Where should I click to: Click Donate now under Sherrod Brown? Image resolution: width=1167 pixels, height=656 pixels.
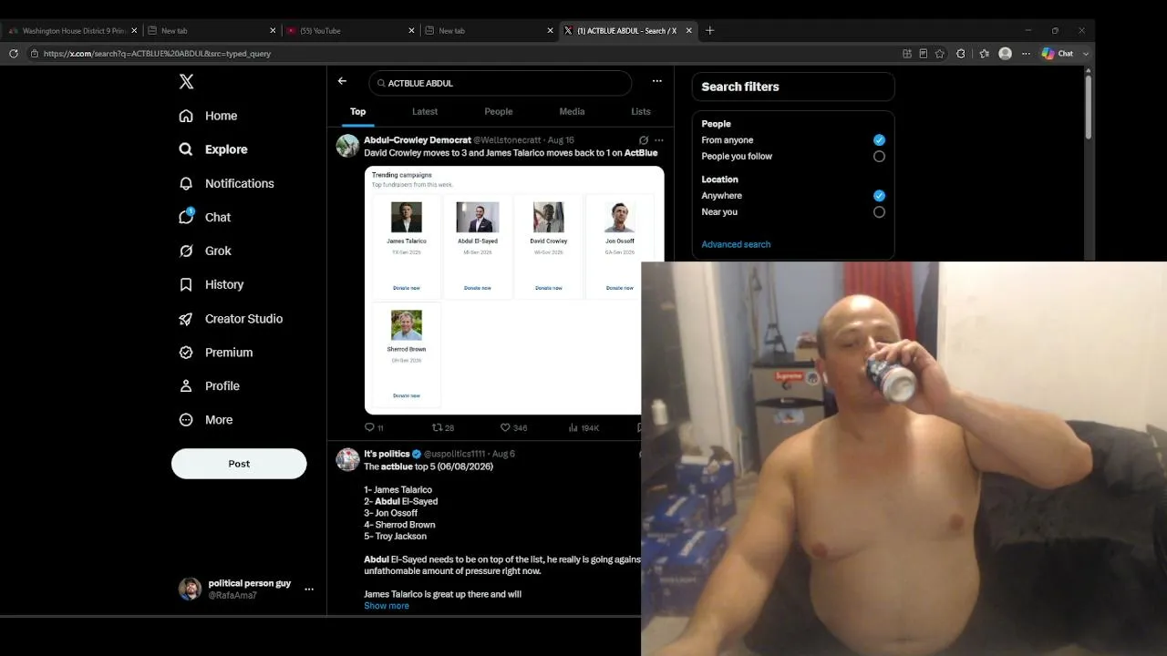click(407, 395)
